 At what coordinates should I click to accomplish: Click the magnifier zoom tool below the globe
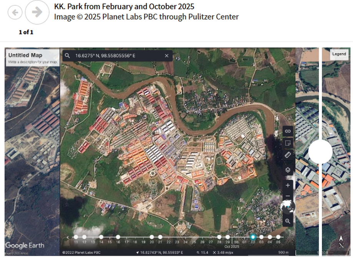tap(288, 221)
